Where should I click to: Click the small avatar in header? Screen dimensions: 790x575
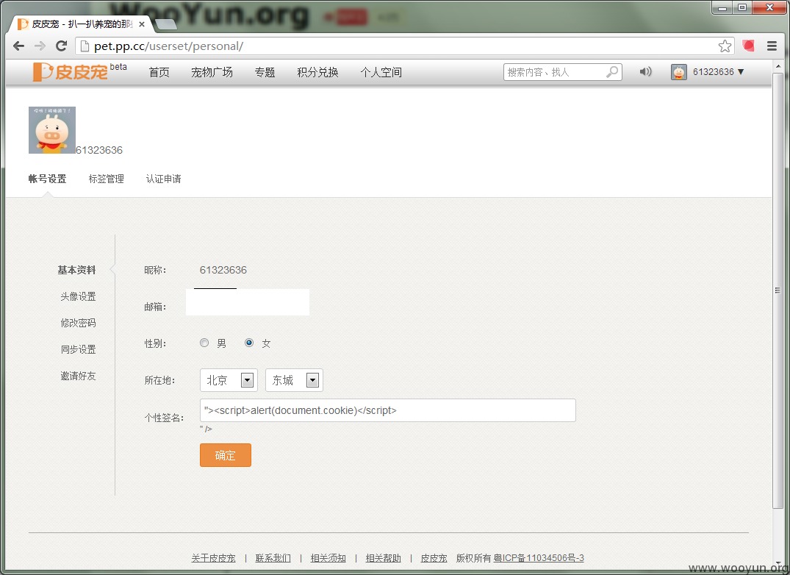(x=678, y=72)
